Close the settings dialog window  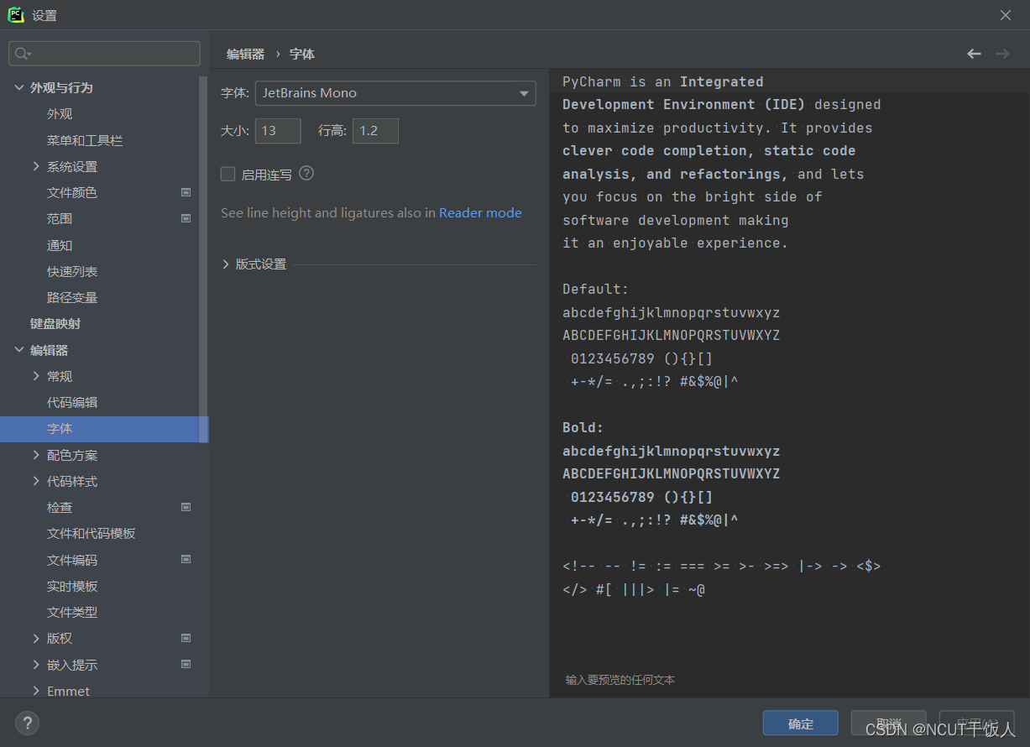[x=1006, y=15]
